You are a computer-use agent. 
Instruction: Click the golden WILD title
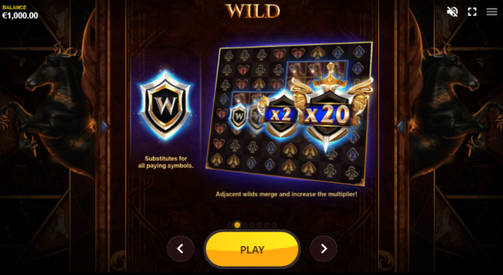pos(252,11)
